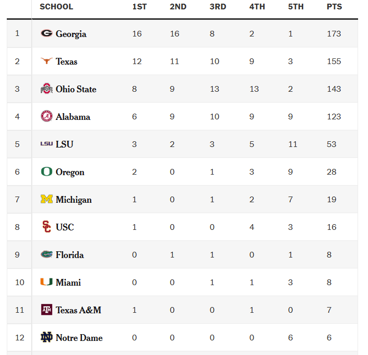Click the 5TH column header
This screenshot has width=368, height=355.
pyautogui.click(x=296, y=7)
